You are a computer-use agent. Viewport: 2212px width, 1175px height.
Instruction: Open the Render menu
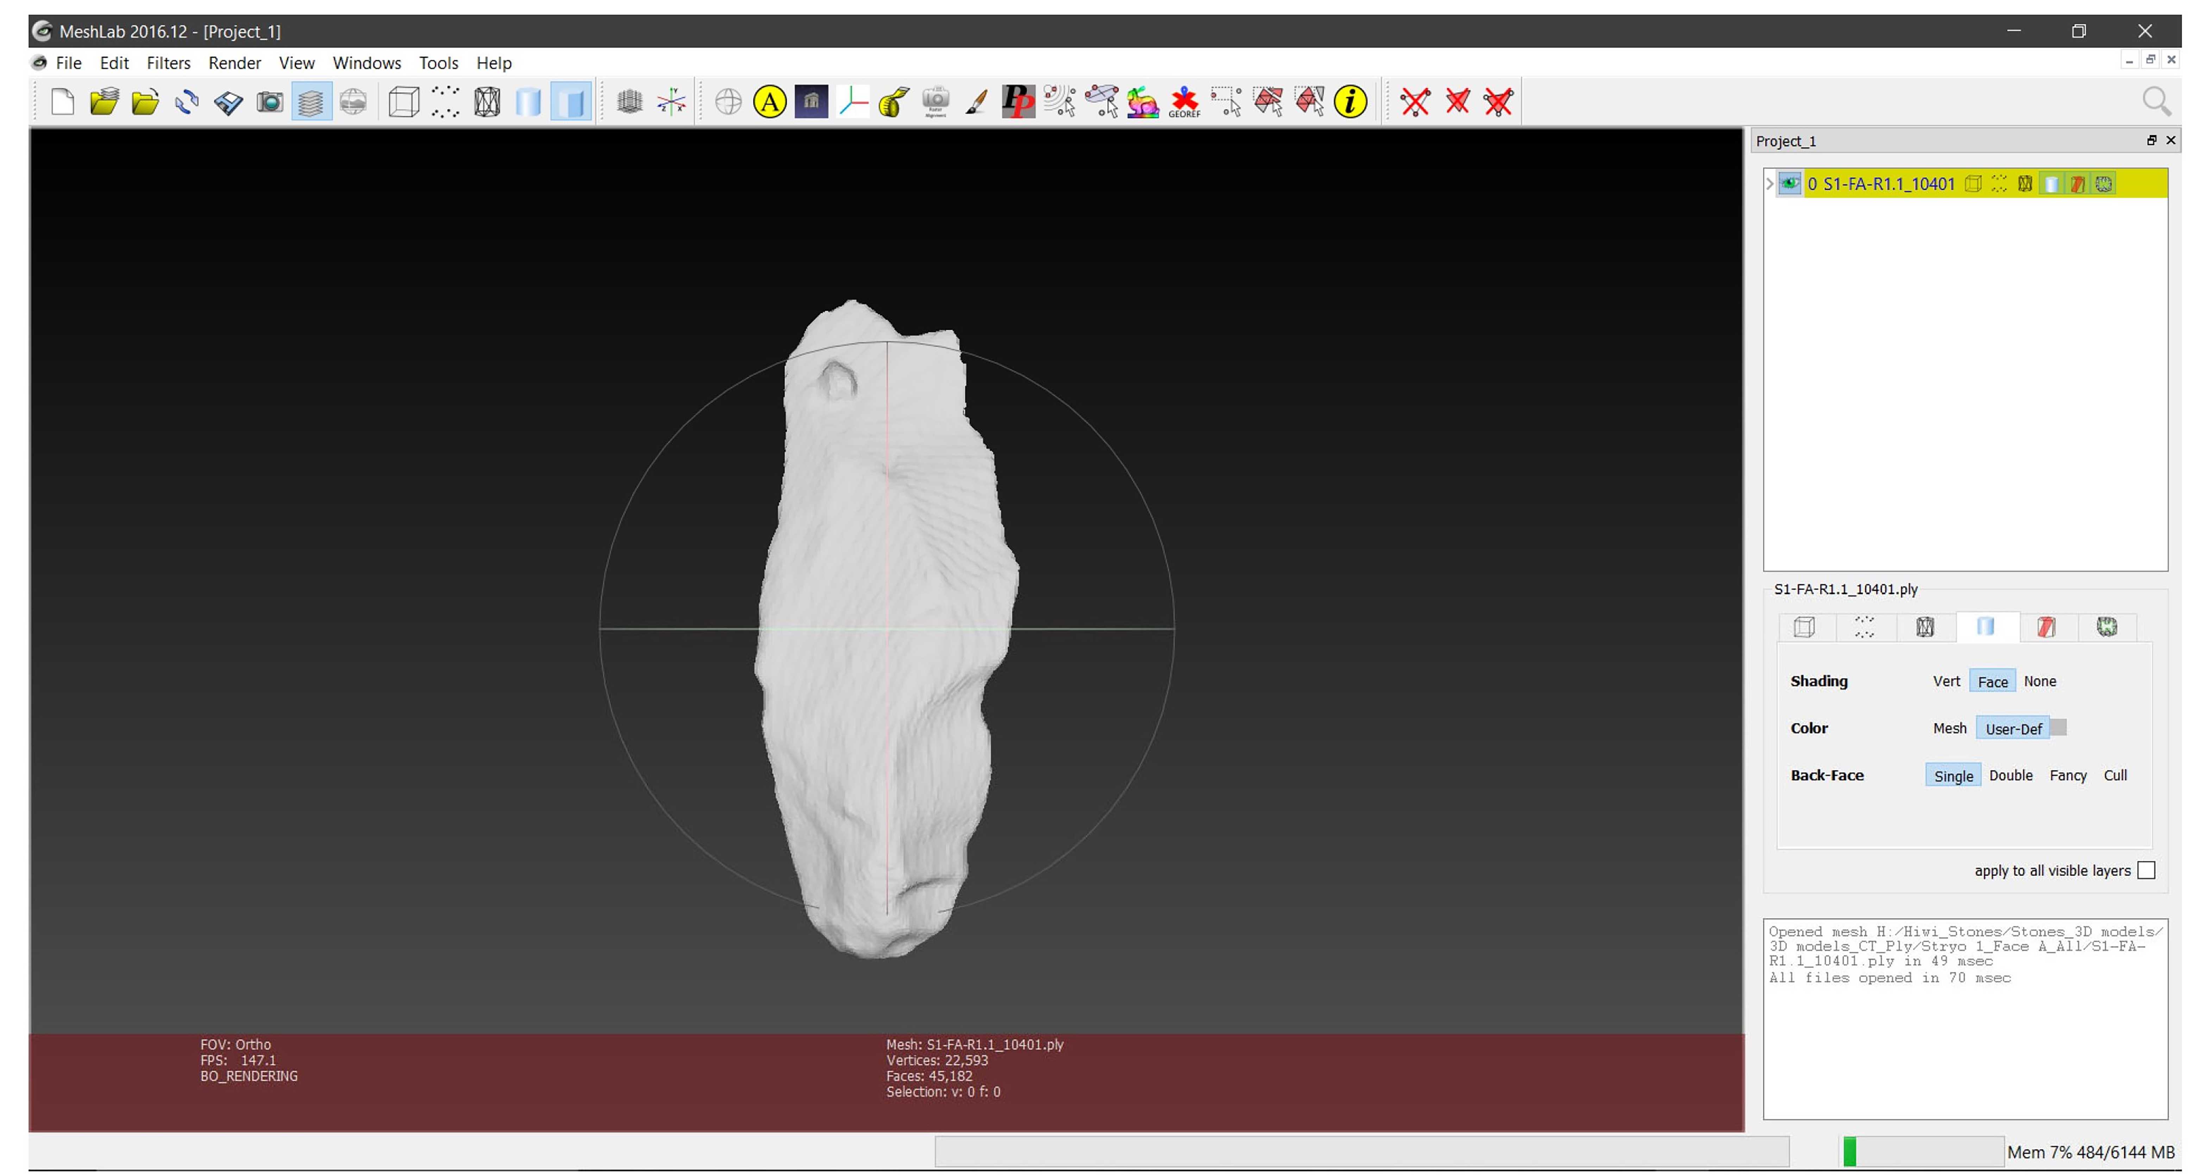(234, 63)
